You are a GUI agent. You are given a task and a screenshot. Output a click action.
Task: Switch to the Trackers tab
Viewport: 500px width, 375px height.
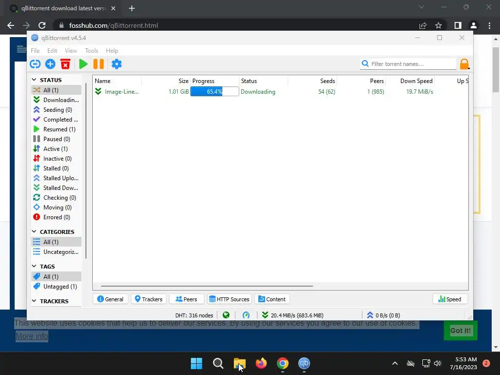148,299
